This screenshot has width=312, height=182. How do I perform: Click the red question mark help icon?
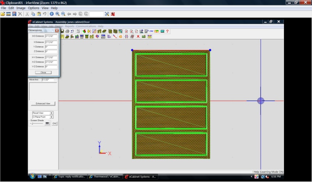167,31
